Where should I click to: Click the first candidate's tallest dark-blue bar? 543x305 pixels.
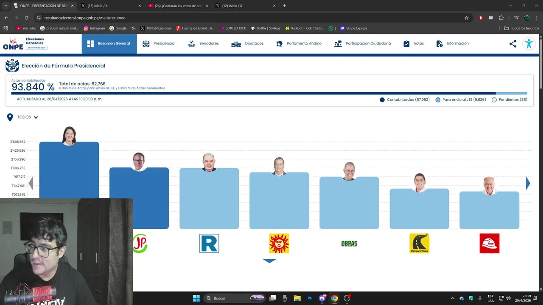(69, 170)
